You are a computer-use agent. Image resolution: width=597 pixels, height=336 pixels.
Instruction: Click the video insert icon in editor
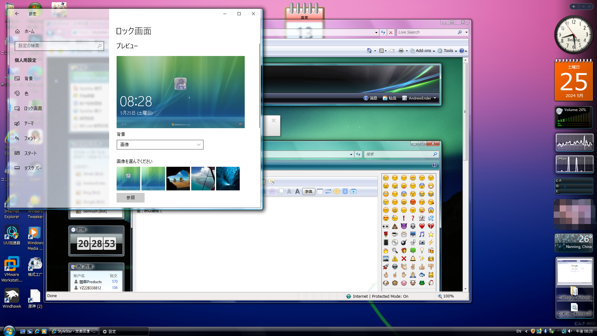(x=354, y=192)
